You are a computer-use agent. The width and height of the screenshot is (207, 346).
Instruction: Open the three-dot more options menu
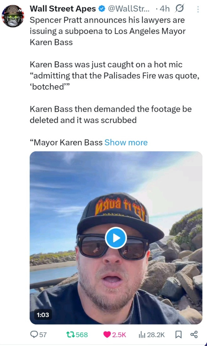click(198, 9)
